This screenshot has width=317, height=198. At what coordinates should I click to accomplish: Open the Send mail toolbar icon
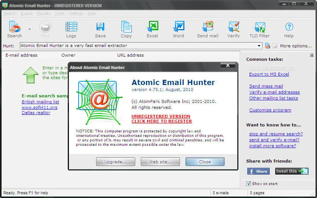207,29
